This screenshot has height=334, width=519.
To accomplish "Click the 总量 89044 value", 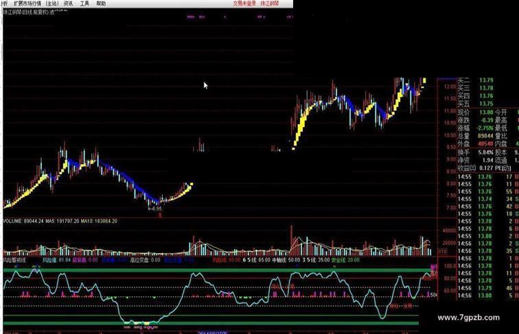I will 485,136.
